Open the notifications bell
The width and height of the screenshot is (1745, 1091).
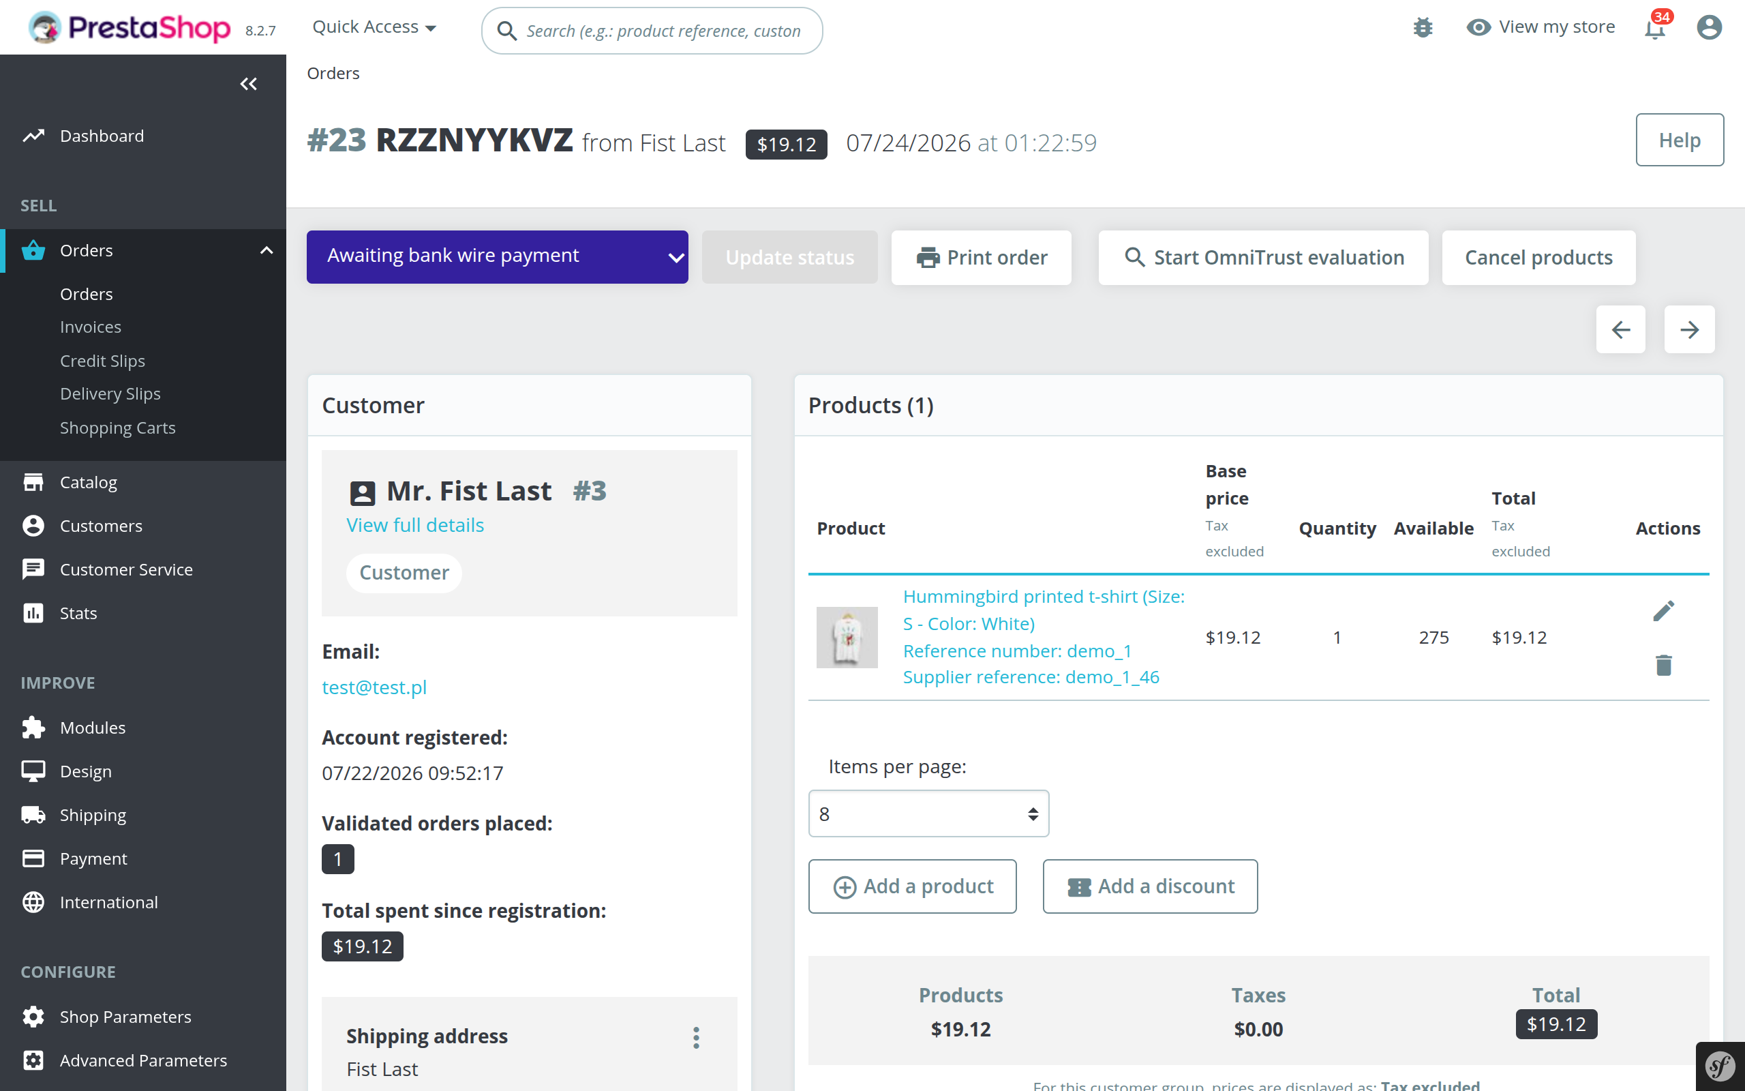(x=1655, y=29)
